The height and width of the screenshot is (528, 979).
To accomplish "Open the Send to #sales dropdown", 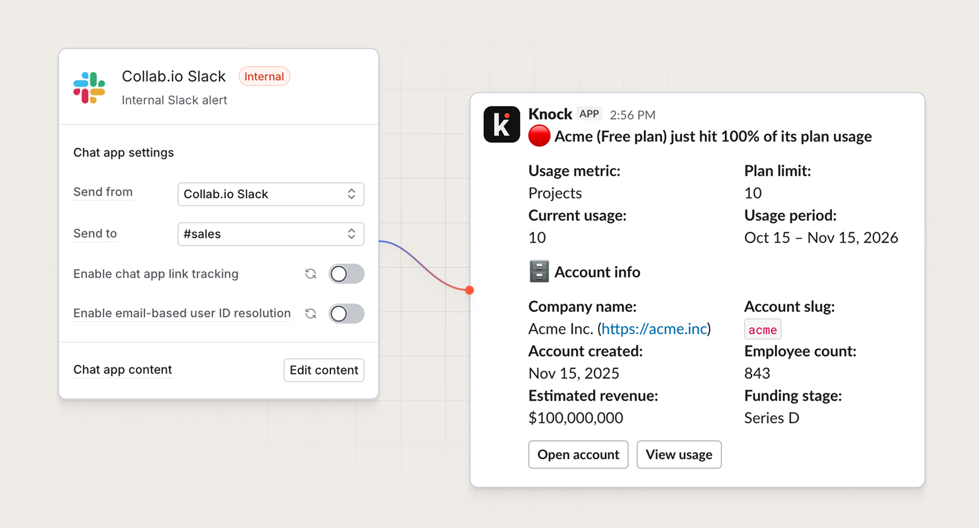I will (271, 234).
